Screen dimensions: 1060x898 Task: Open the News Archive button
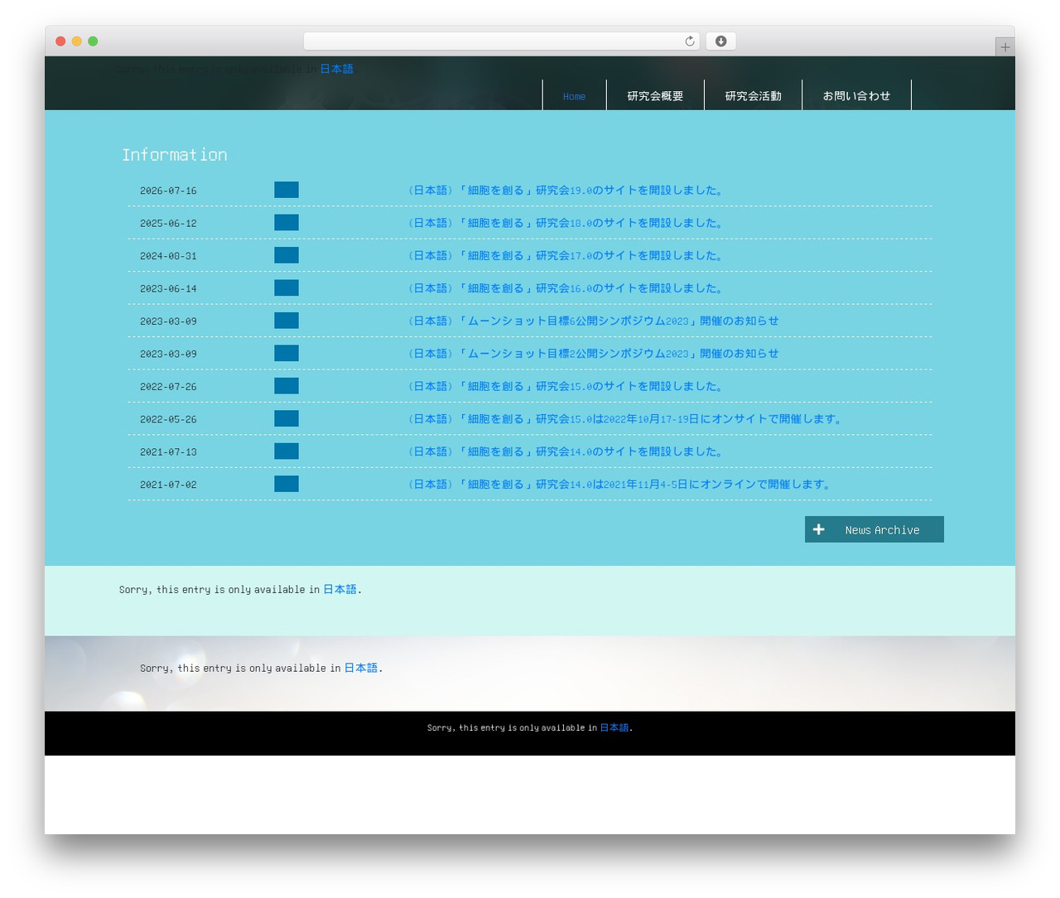(874, 529)
